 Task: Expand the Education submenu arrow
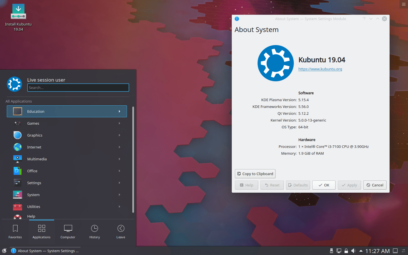[120, 111]
